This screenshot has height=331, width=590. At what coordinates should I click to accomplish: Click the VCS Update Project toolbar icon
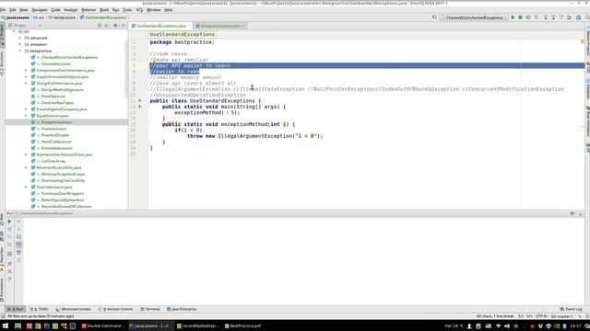(546, 17)
